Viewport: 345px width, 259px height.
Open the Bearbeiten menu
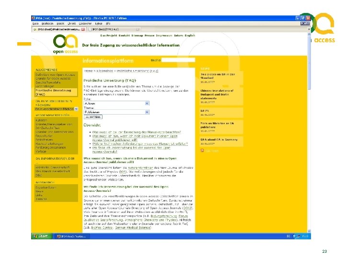tap(47, 24)
